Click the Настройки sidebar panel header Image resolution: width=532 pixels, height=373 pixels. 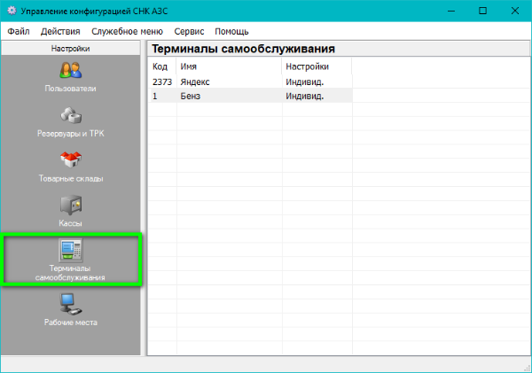click(x=70, y=50)
